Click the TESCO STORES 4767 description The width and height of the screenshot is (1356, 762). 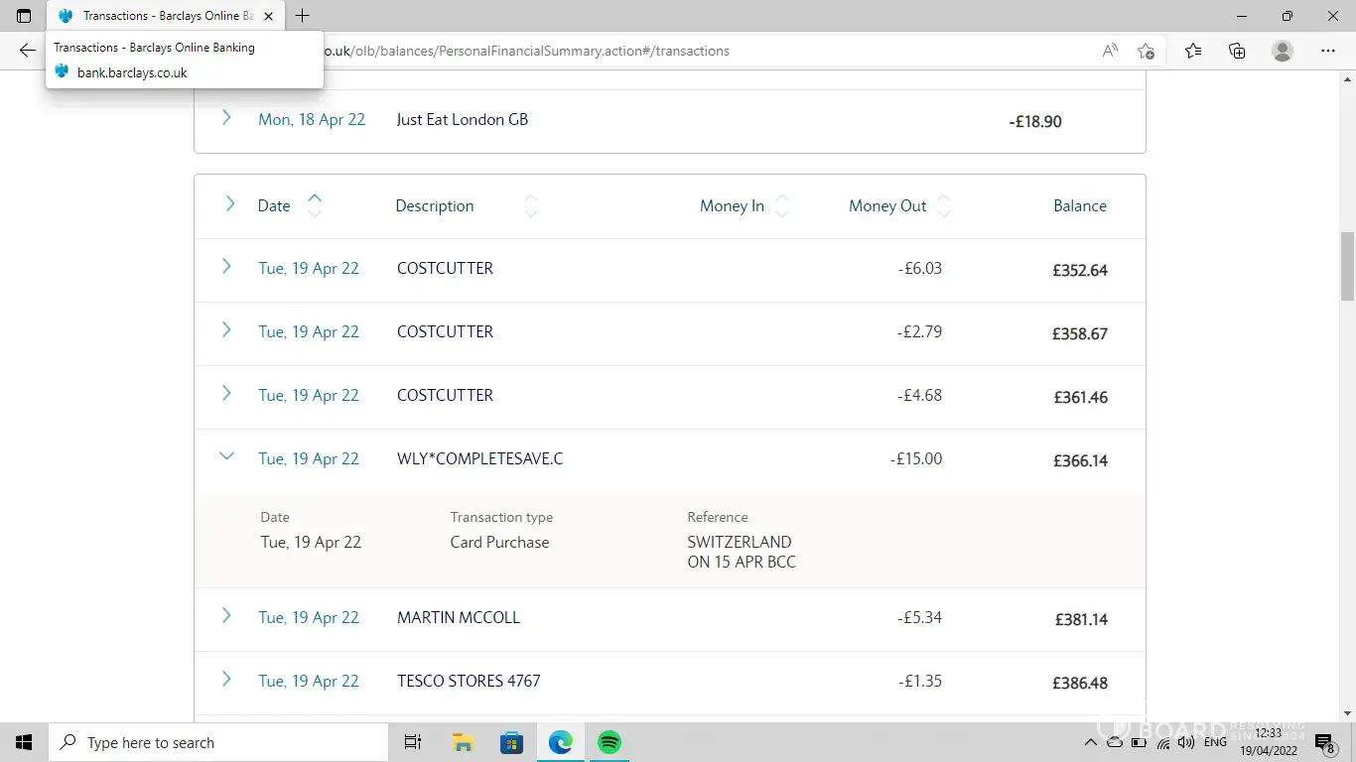469,681
